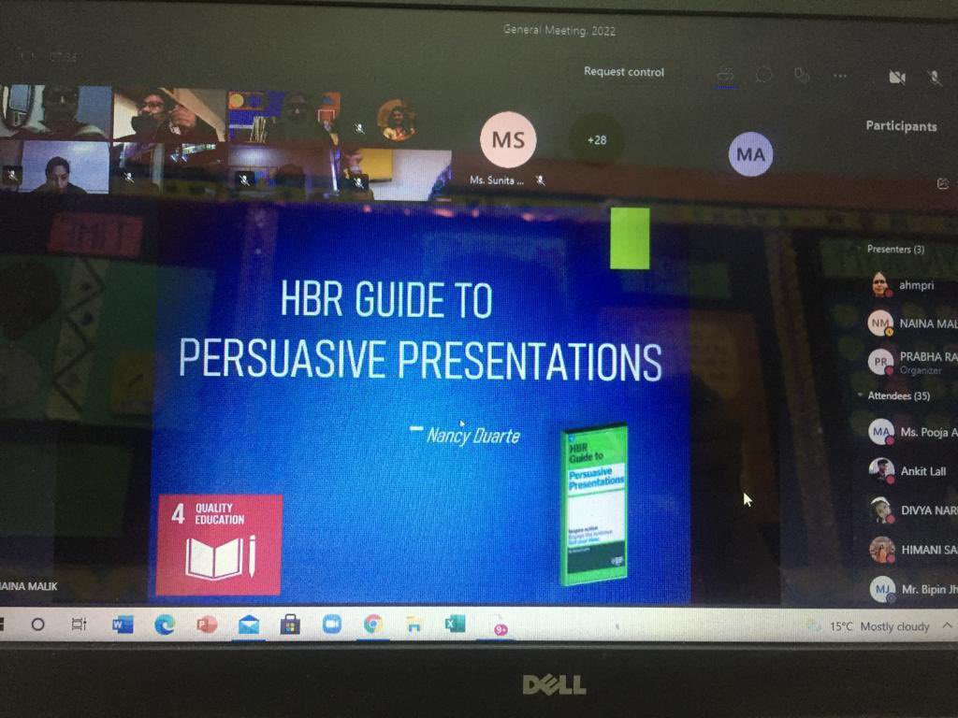Screen dimensions: 958x718
Task: Click the reactions icon in meeting toolbar
Action: pyautogui.click(x=802, y=76)
